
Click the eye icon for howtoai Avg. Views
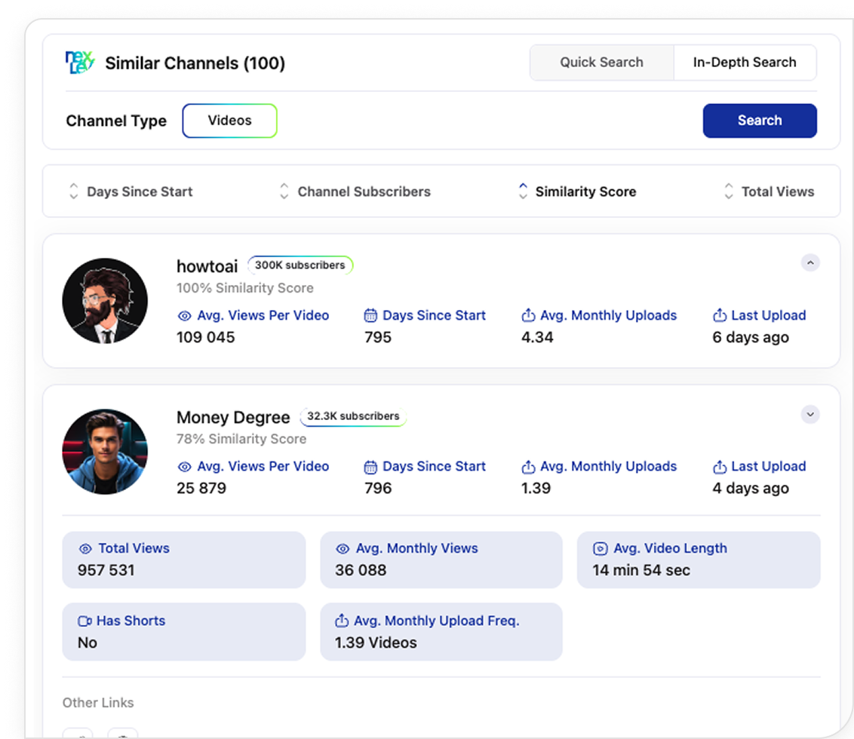[185, 316]
